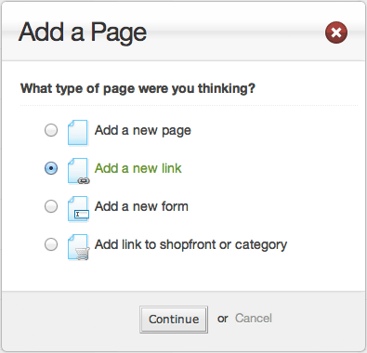
Task: Click the 'or' text beside Continue
Action: (x=223, y=319)
